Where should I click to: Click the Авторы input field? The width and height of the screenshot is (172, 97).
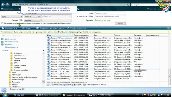point(110,20)
